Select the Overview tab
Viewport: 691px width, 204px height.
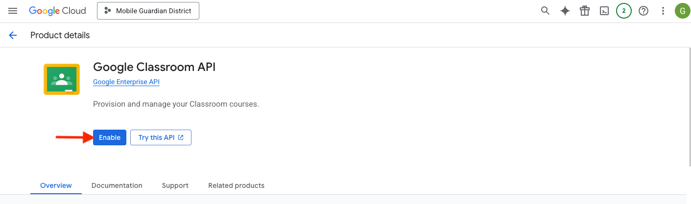[x=56, y=185]
